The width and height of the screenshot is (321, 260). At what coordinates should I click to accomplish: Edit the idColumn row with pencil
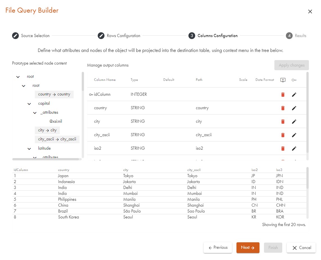(x=294, y=95)
